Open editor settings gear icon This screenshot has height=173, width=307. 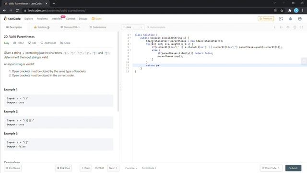pos(295,27)
